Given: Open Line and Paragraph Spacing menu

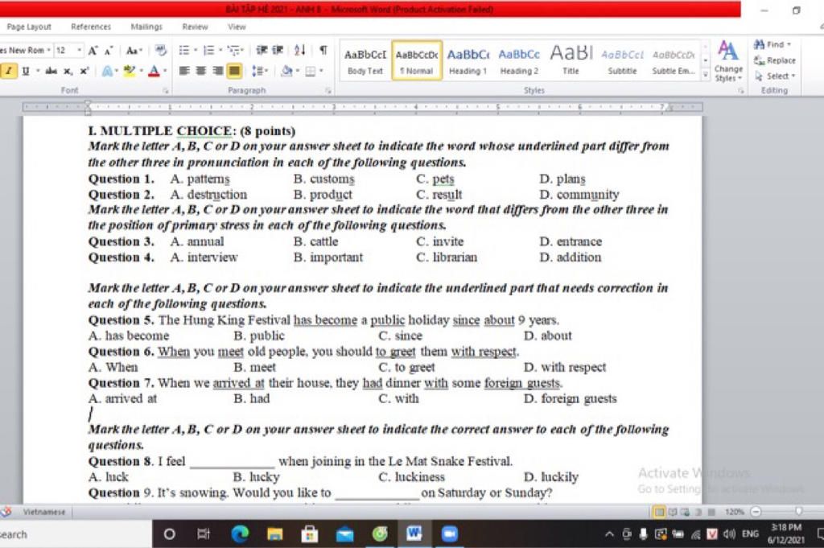Looking at the screenshot, I should coord(260,70).
